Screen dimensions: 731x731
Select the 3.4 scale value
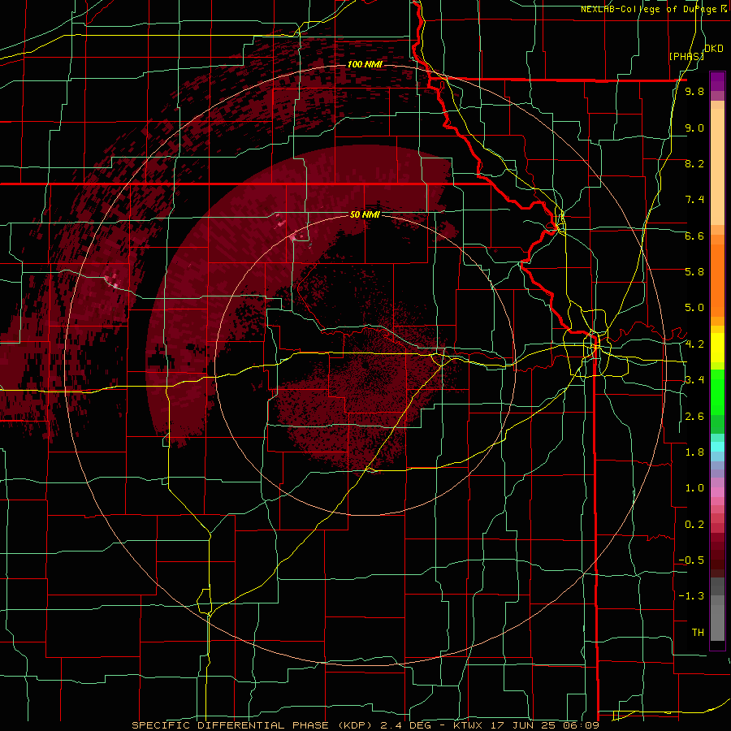click(x=694, y=380)
